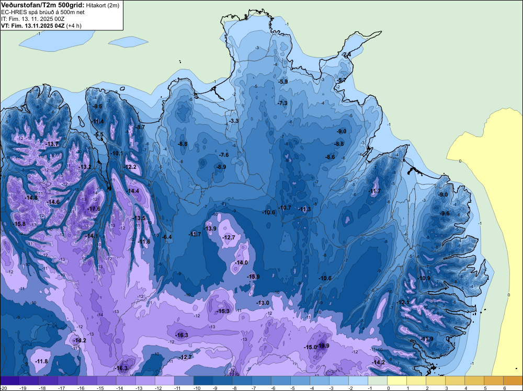Click the -3.3 temperature value
The image size is (523, 391).
[x=234, y=121]
